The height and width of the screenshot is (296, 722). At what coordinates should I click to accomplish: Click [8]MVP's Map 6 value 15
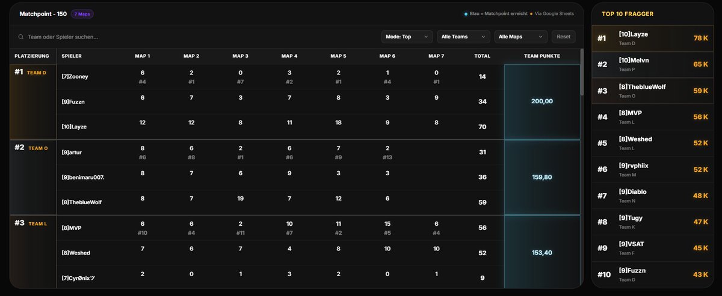[387, 223]
